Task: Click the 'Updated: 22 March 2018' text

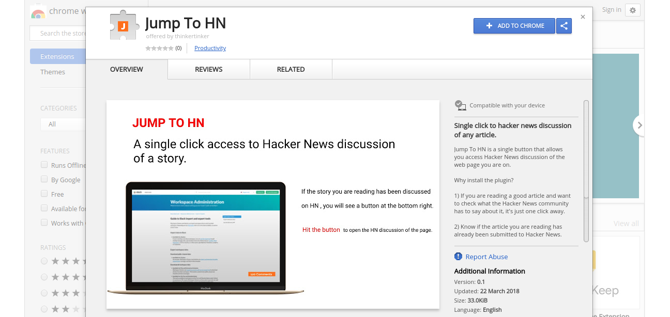Action: (486, 291)
